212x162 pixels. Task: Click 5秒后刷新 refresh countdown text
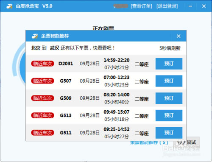click(170, 48)
